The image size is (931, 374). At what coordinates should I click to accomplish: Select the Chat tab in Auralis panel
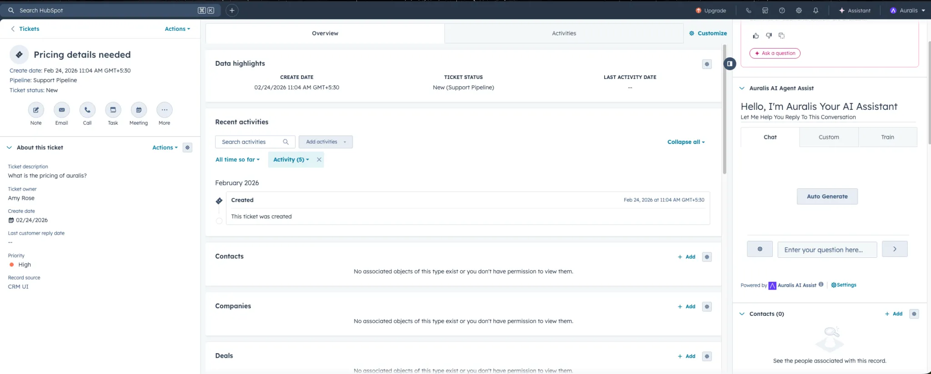[x=770, y=137]
